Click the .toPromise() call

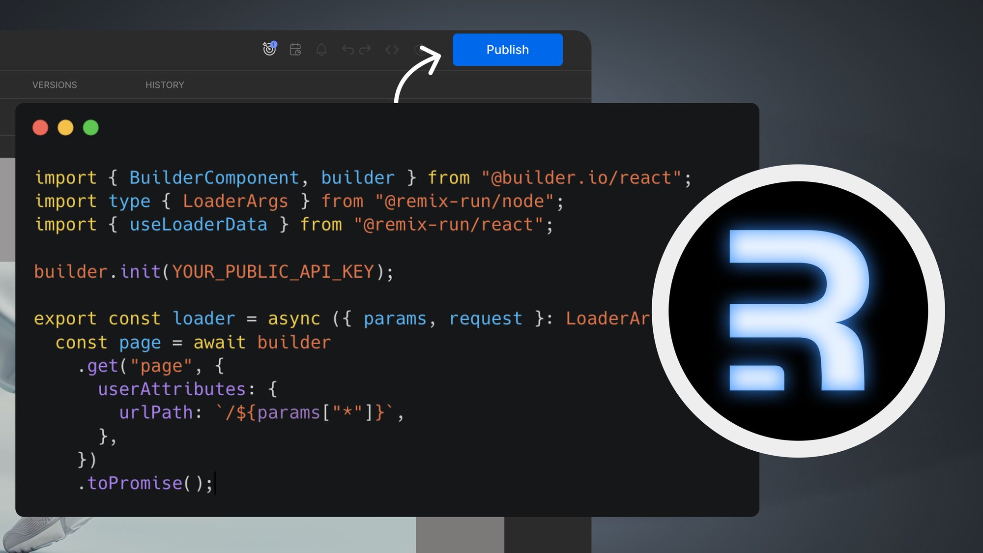[x=145, y=483]
